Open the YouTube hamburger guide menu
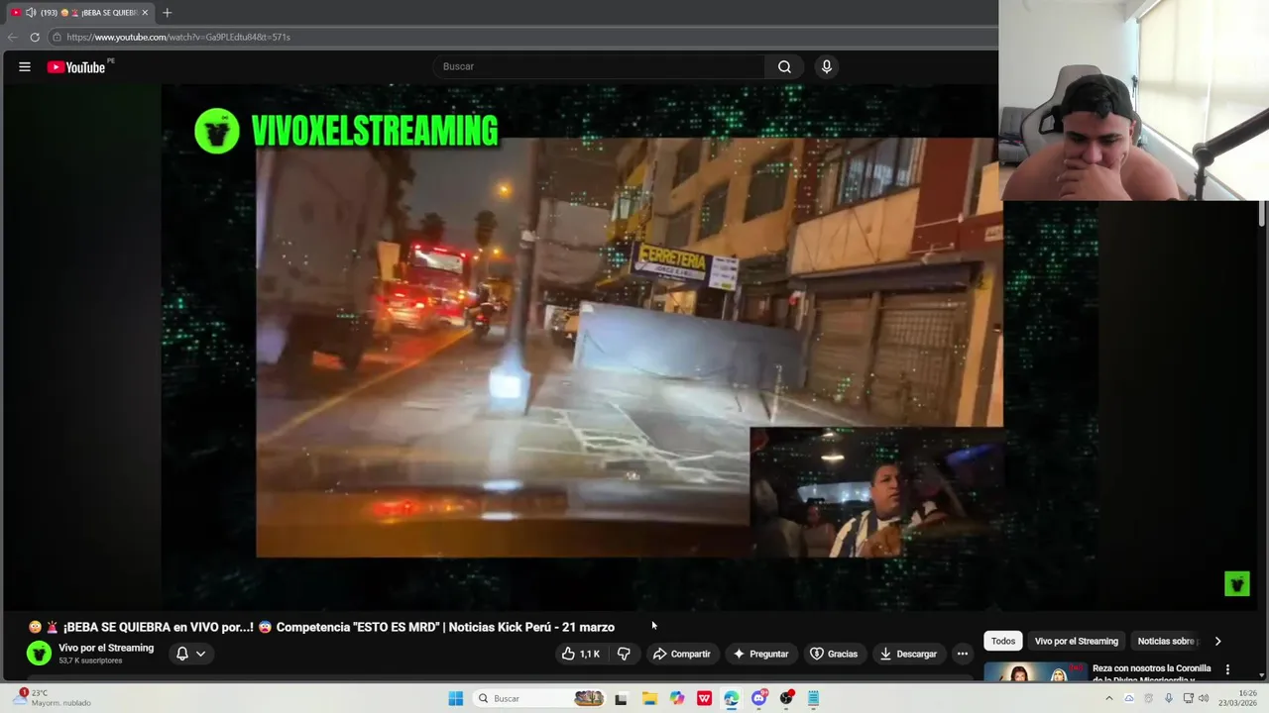Image resolution: width=1269 pixels, height=713 pixels. click(x=25, y=67)
